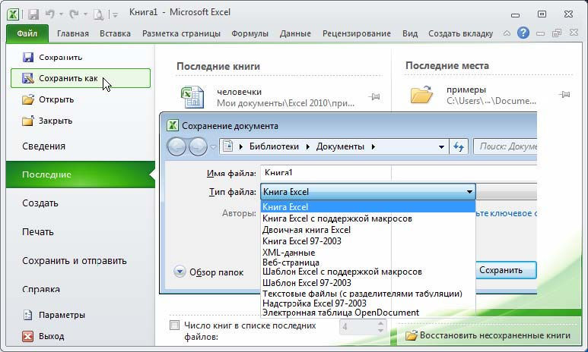Toggle the Тип файла combo box arrow
The width and height of the screenshot is (588, 352).
[469, 192]
